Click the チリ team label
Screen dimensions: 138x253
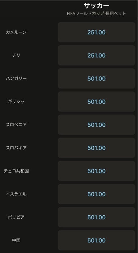click(x=16, y=55)
